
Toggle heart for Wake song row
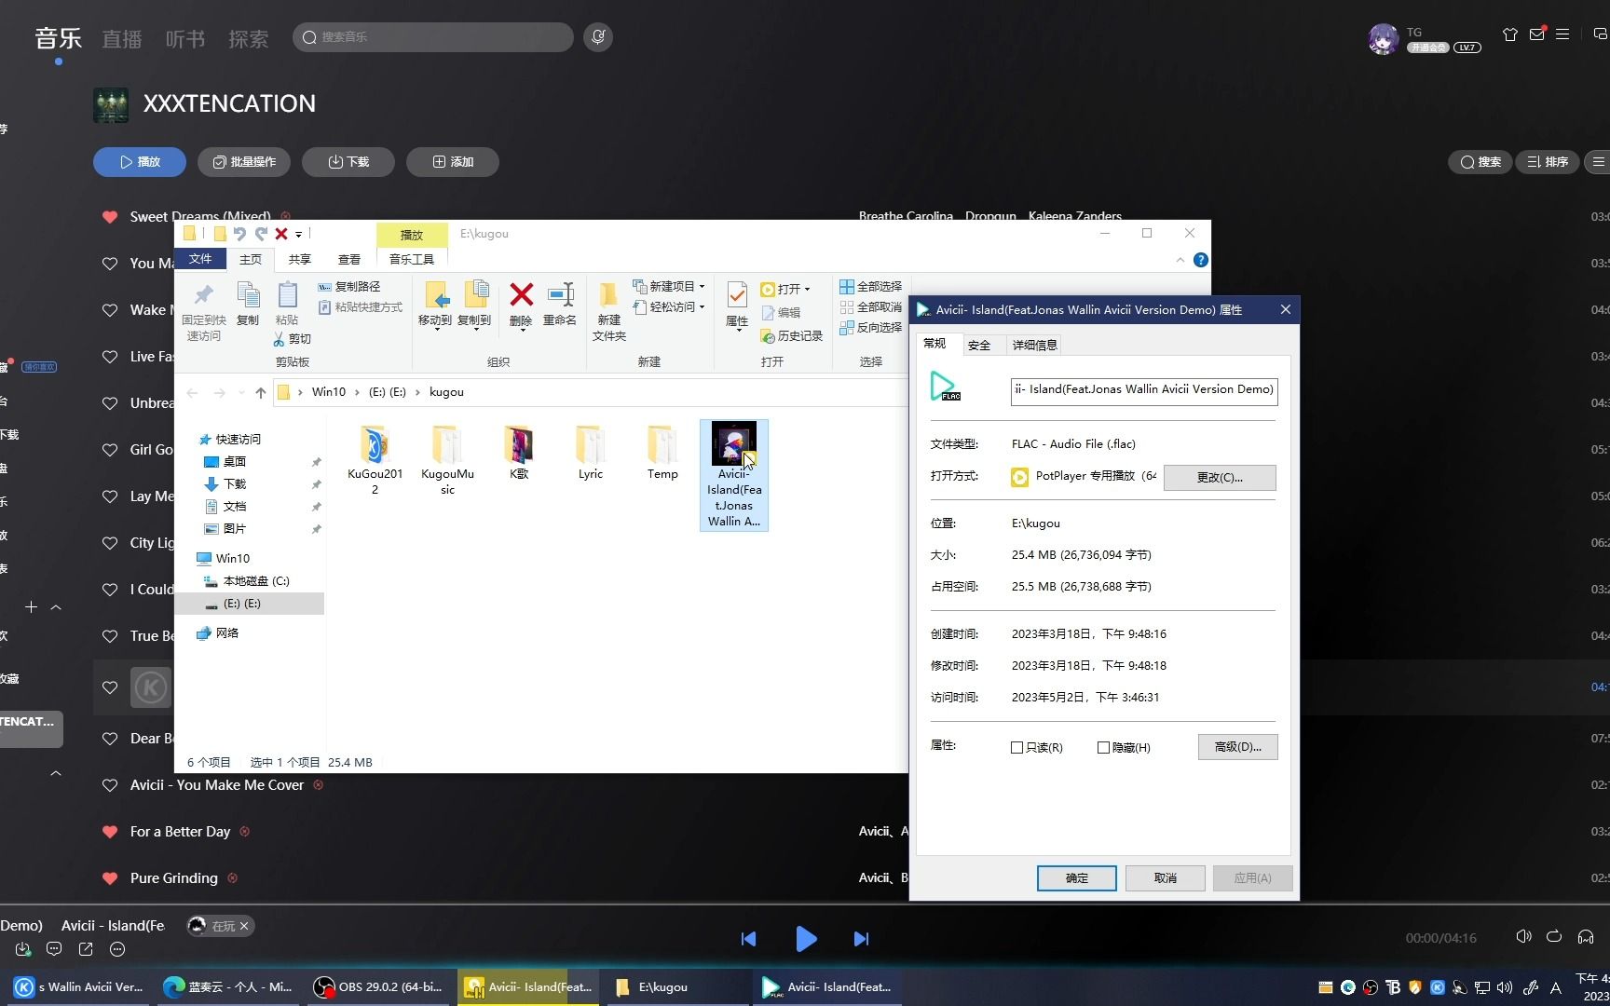(x=110, y=310)
